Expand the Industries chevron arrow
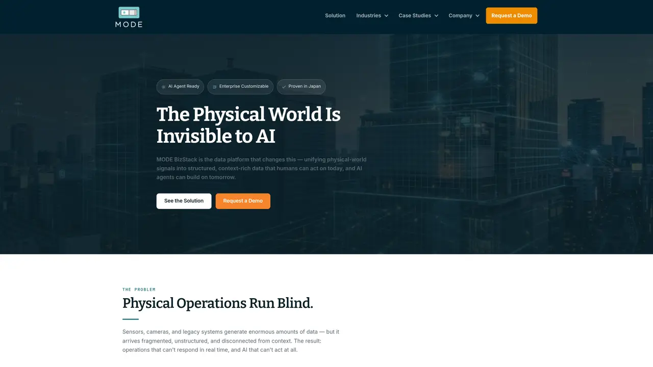 [386, 16]
